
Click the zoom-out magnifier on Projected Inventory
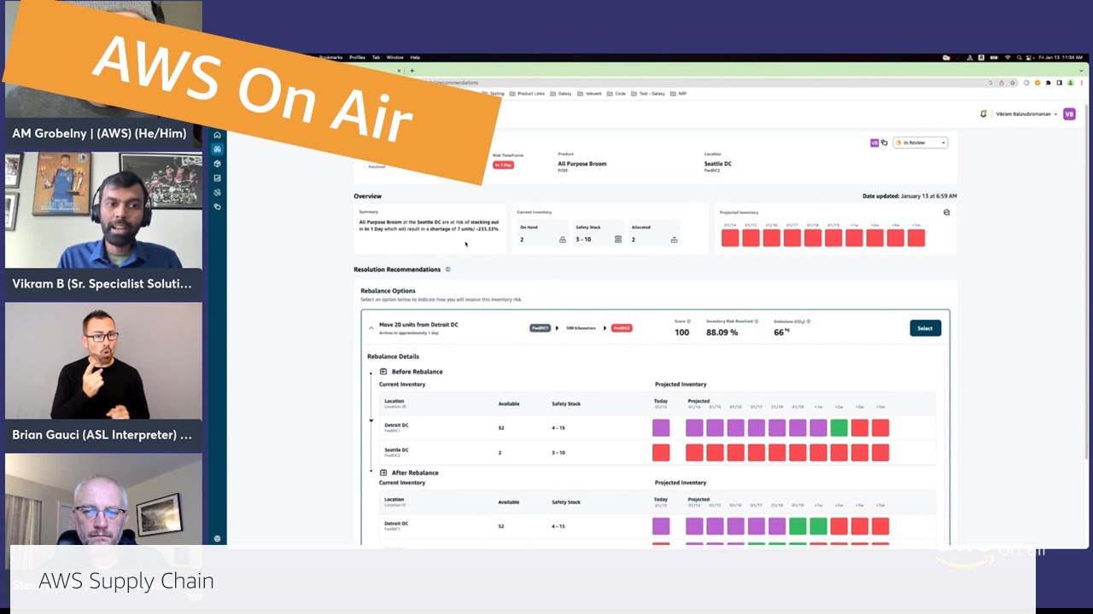point(946,212)
